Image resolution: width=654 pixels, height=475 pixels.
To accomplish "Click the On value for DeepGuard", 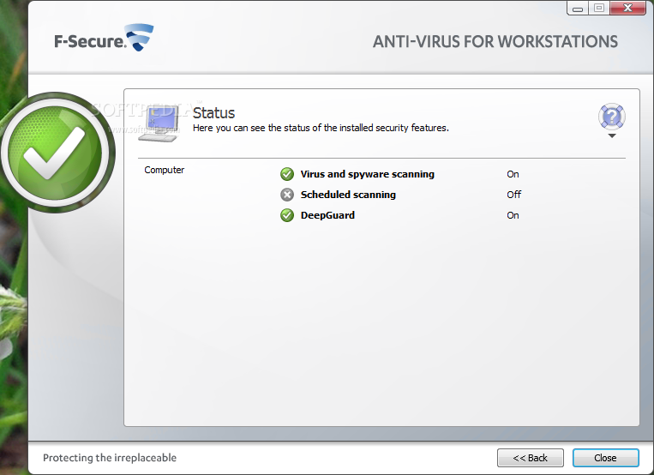I will pyautogui.click(x=513, y=215).
